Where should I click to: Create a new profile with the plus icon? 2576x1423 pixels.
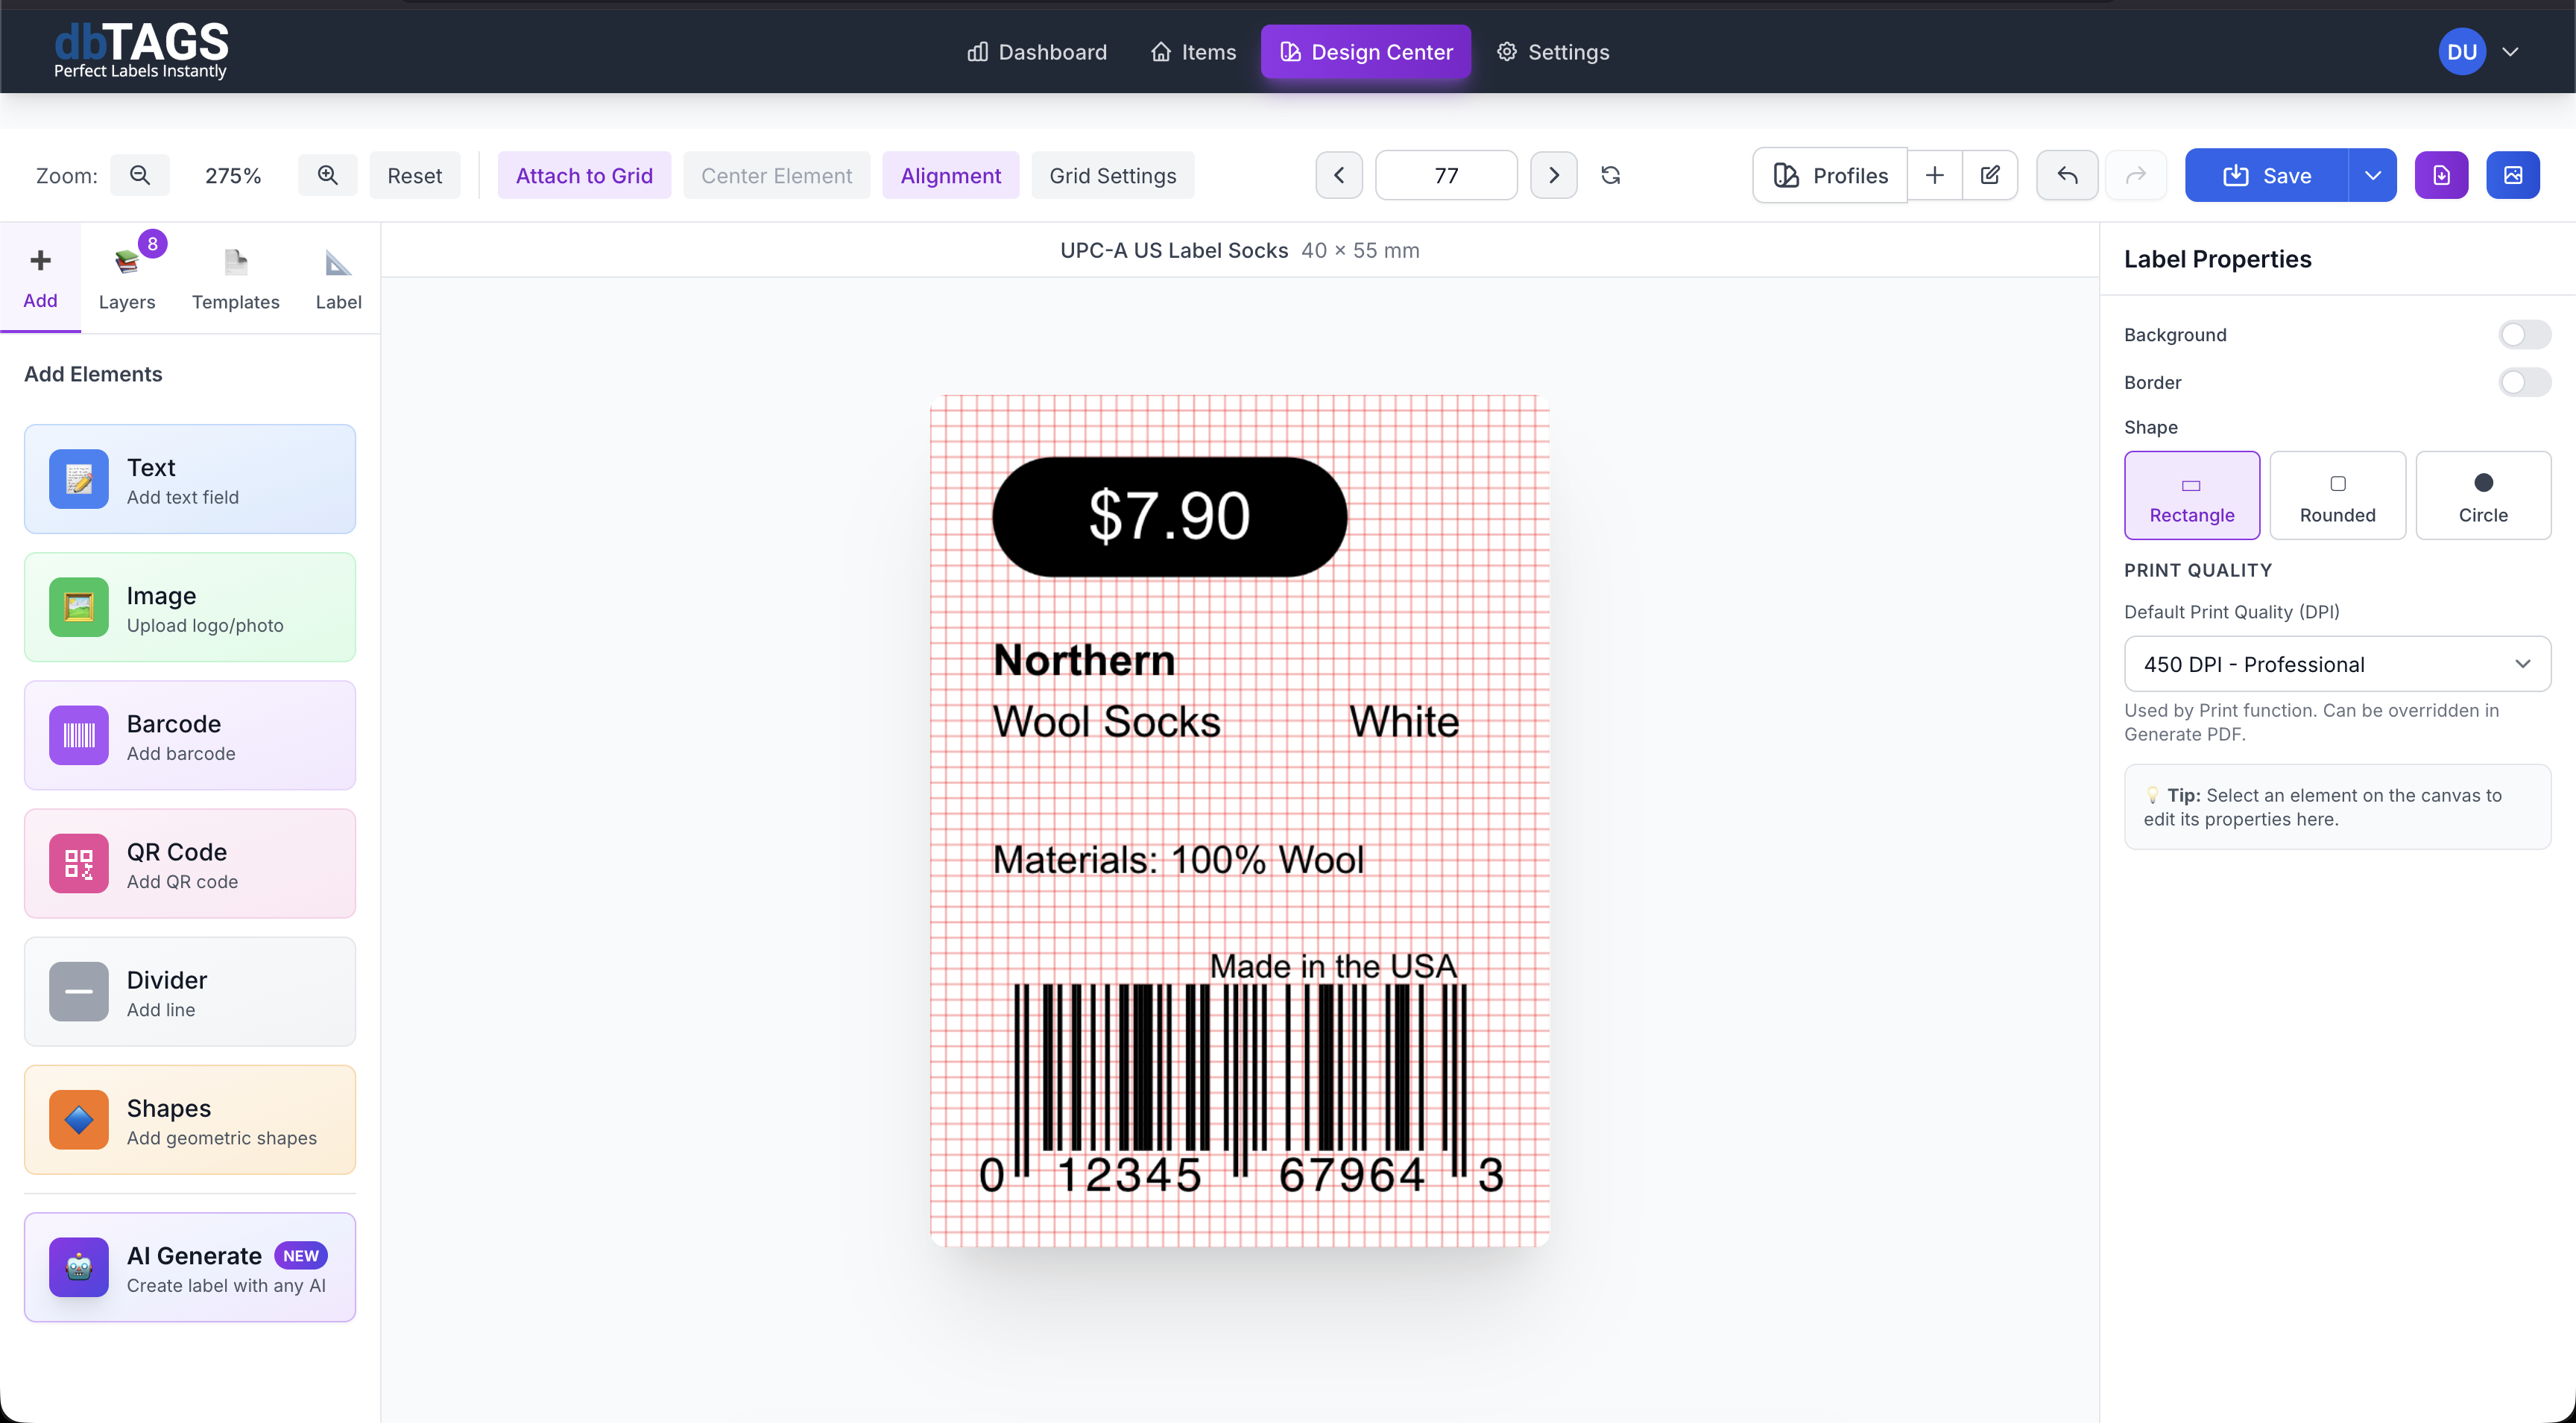pyautogui.click(x=1934, y=175)
